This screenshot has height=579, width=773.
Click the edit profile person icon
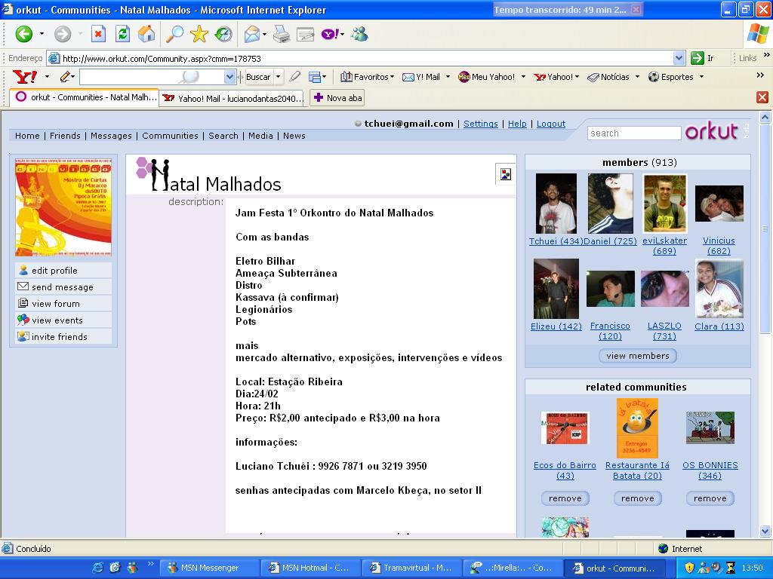coord(23,270)
